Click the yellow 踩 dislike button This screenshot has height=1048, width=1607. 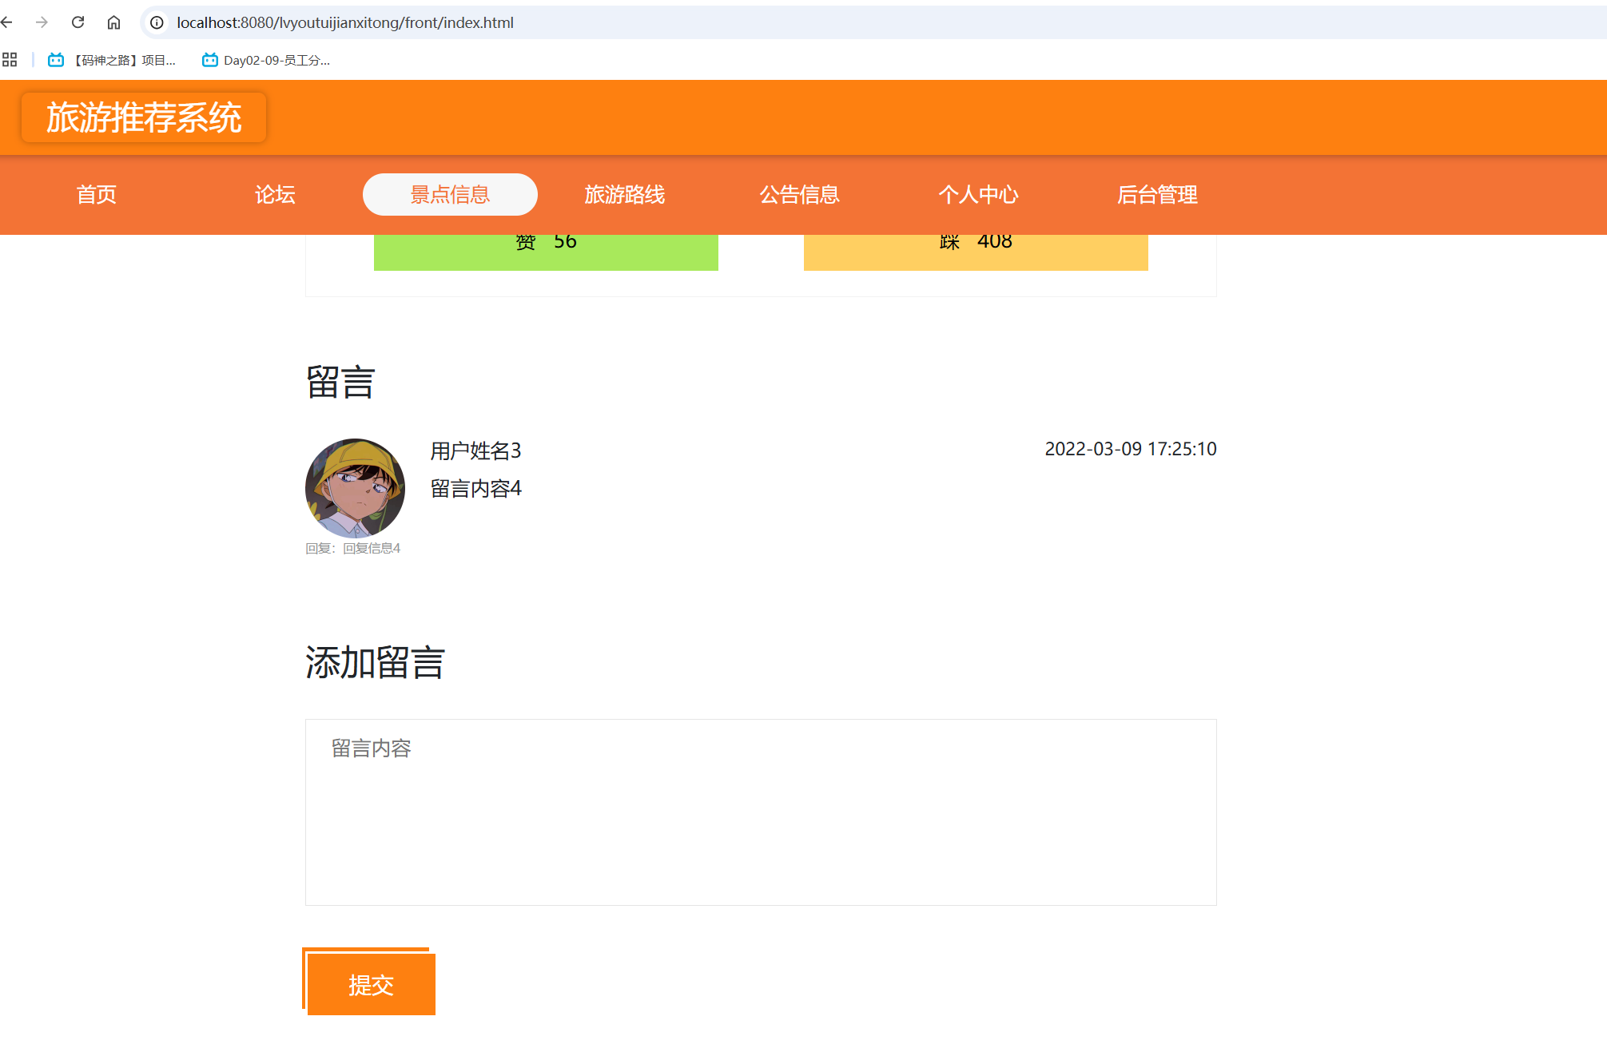pos(976,252)
